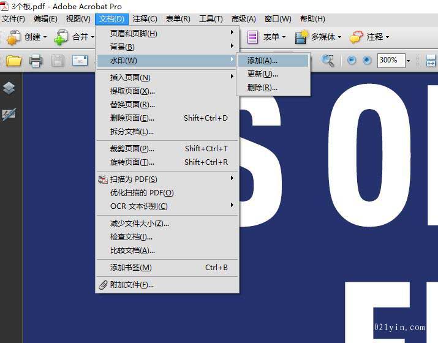Screen dimensions: 438x343
Task: Click the Multimedia film icon
Action: (x=301, y=37)
